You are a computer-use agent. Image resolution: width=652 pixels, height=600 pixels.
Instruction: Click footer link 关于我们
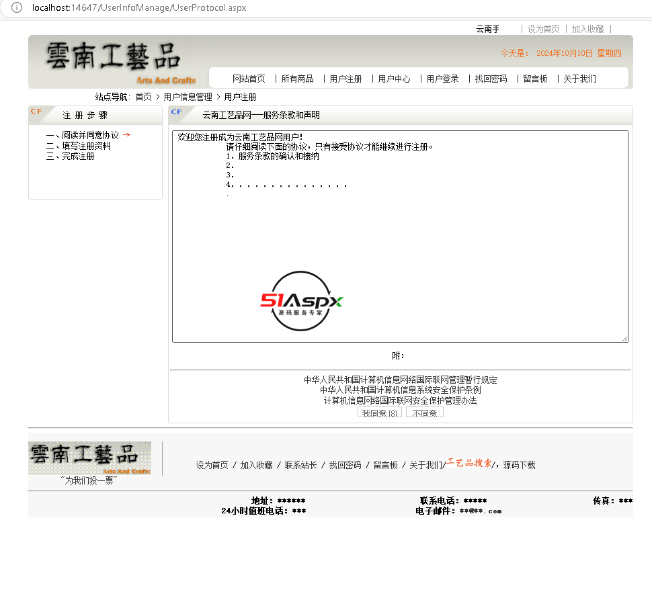[425, 465]
